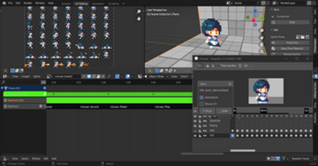
Task: Click the camera view gizmo button
Action: coord(262,45)
